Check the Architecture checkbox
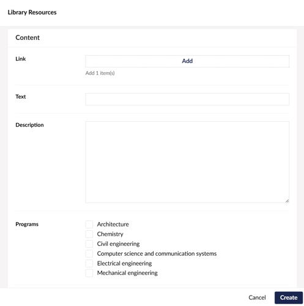The height and width of the screenshot is (306, 304). pos(89,224)
